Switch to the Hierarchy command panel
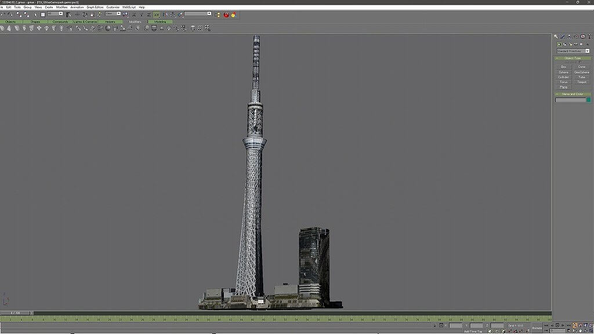The height and width of the screenshot is (334, 594). (570, 37)
